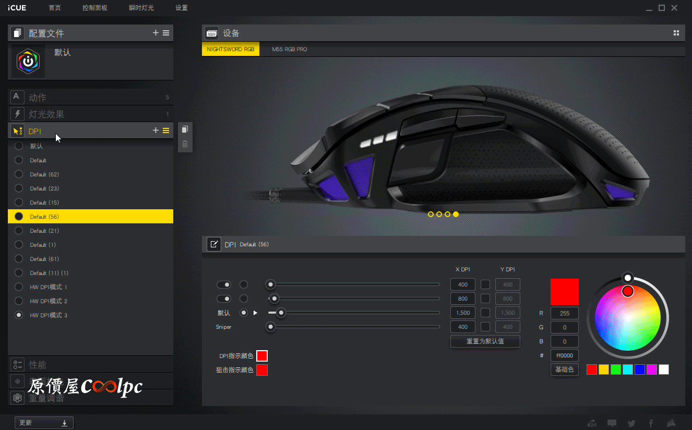Click the profiles (配置文件) panel icon
The height and width of the screenshot is (430, 692).
point(17,33)
